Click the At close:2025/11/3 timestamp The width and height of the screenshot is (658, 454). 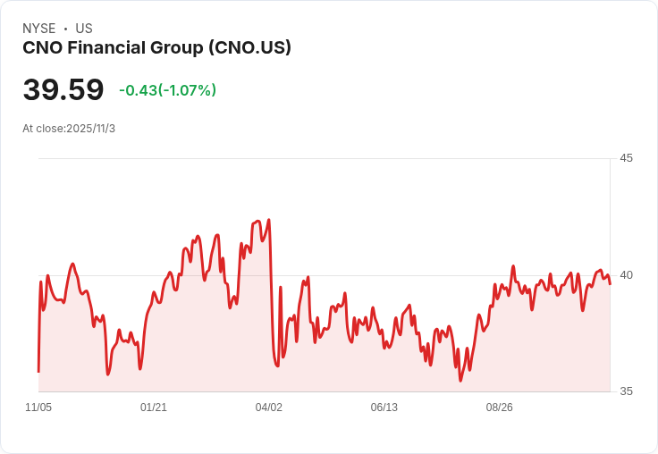[x=69, y=129]
